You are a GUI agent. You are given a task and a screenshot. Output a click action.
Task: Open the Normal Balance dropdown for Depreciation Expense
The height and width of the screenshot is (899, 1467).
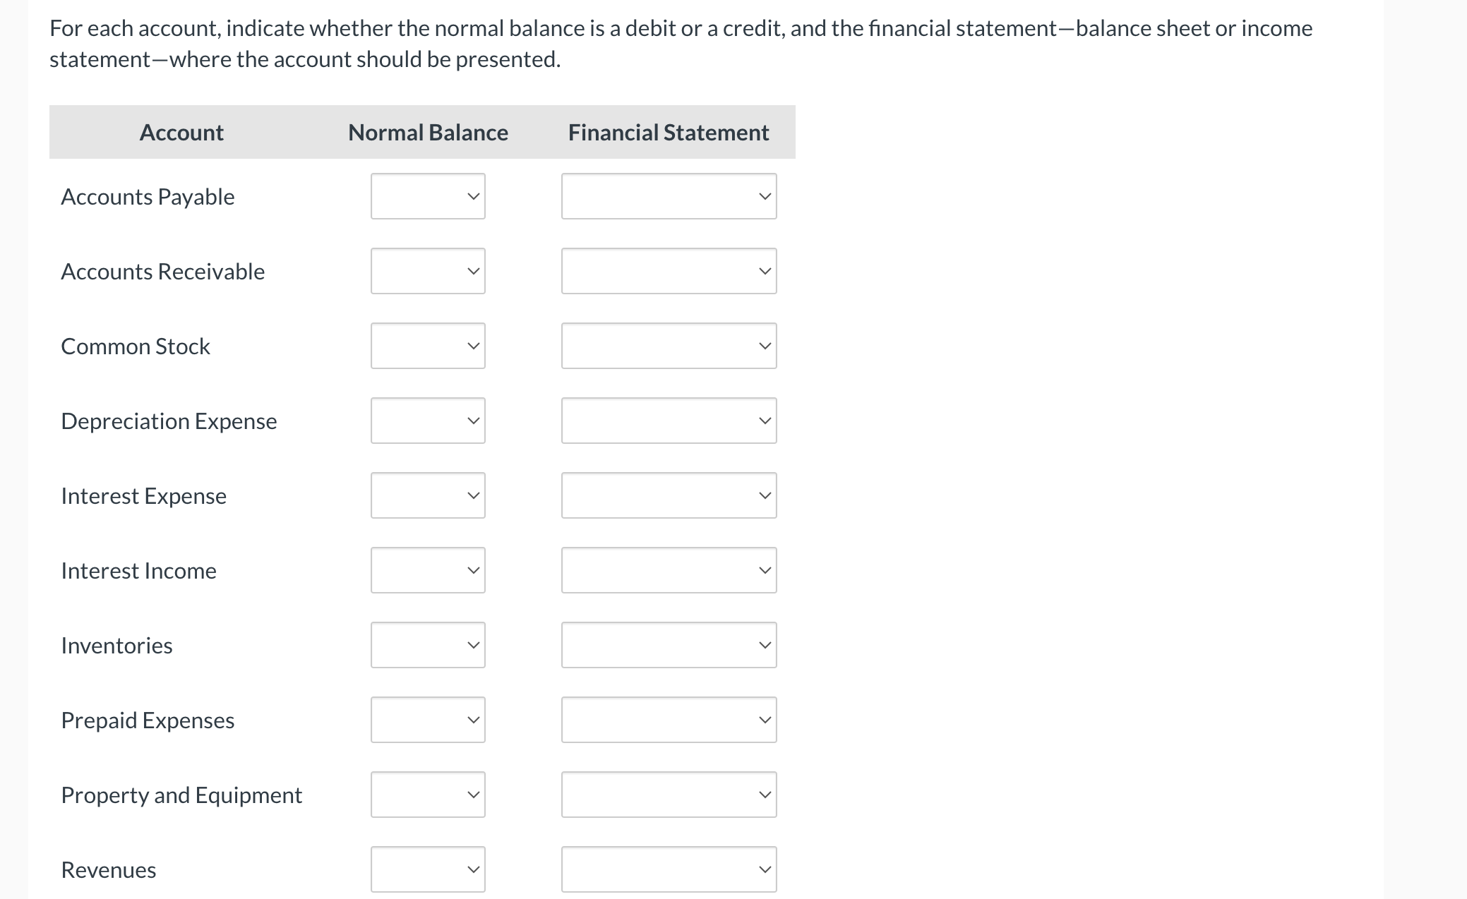427,421
